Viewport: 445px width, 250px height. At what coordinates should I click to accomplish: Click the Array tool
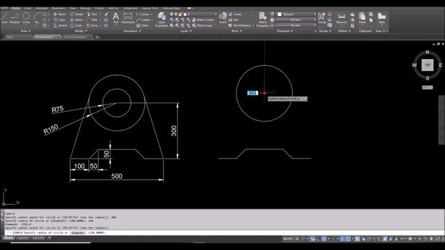(x=92, y=26)
